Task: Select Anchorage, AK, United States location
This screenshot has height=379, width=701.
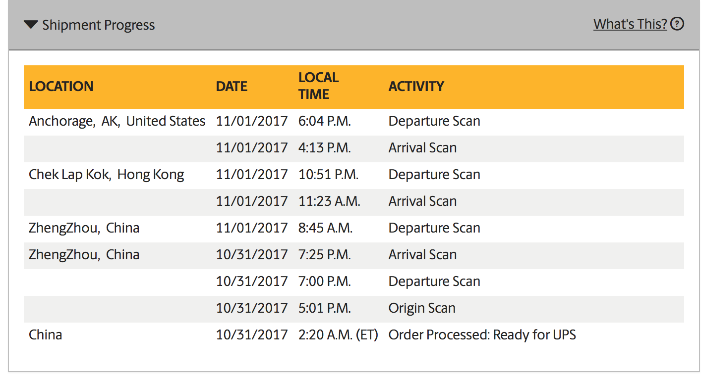Action: click(117, 121)
